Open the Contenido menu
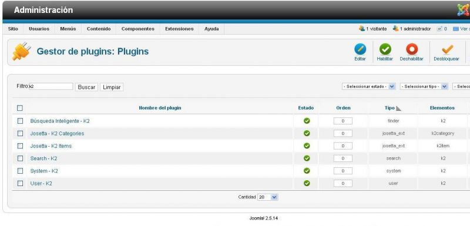The image size is (470, 226). tap(99, 29)
